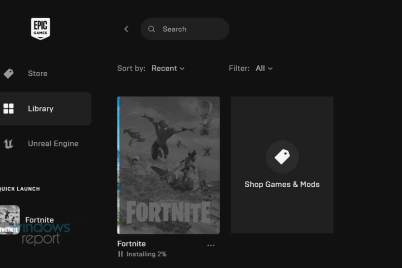This screenshot has height=268, width=402.
Task: Click the Epic Games logo
Action: [x=40, y=28]
